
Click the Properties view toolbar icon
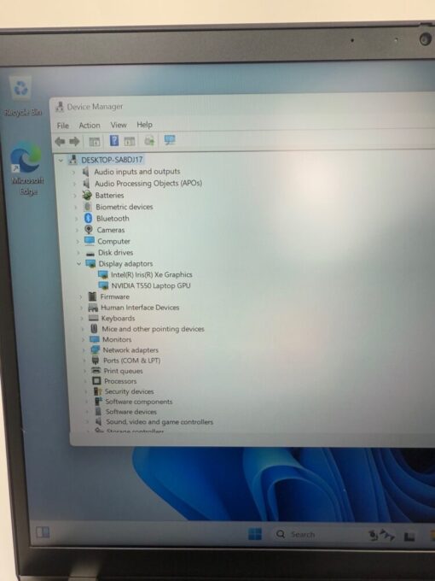(129, 141)
